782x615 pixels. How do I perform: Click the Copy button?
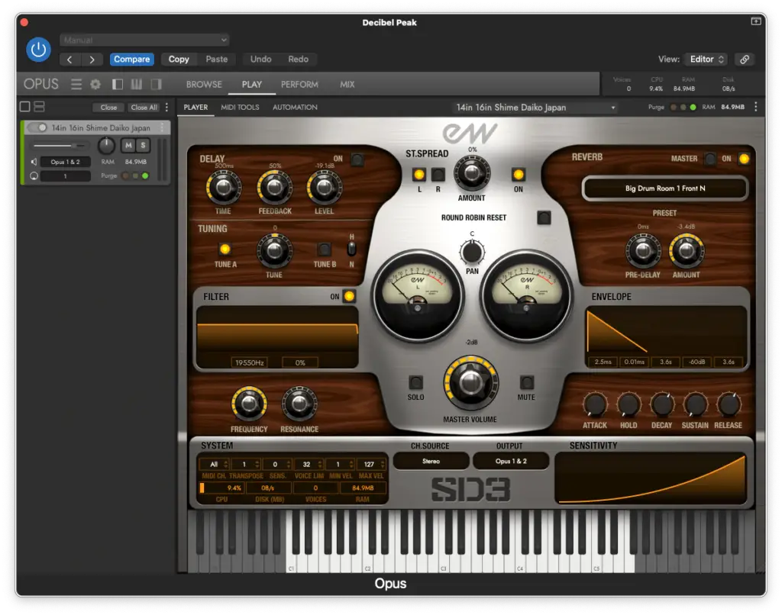(179, 60)
